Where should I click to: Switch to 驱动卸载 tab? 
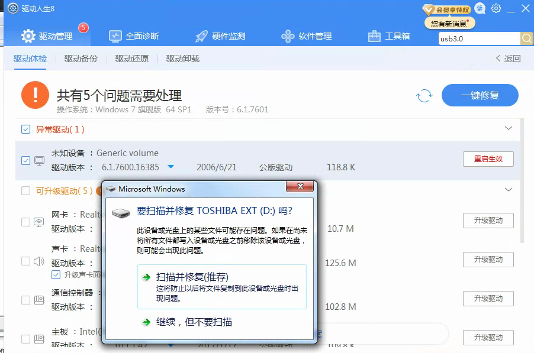tap(182, 59)
